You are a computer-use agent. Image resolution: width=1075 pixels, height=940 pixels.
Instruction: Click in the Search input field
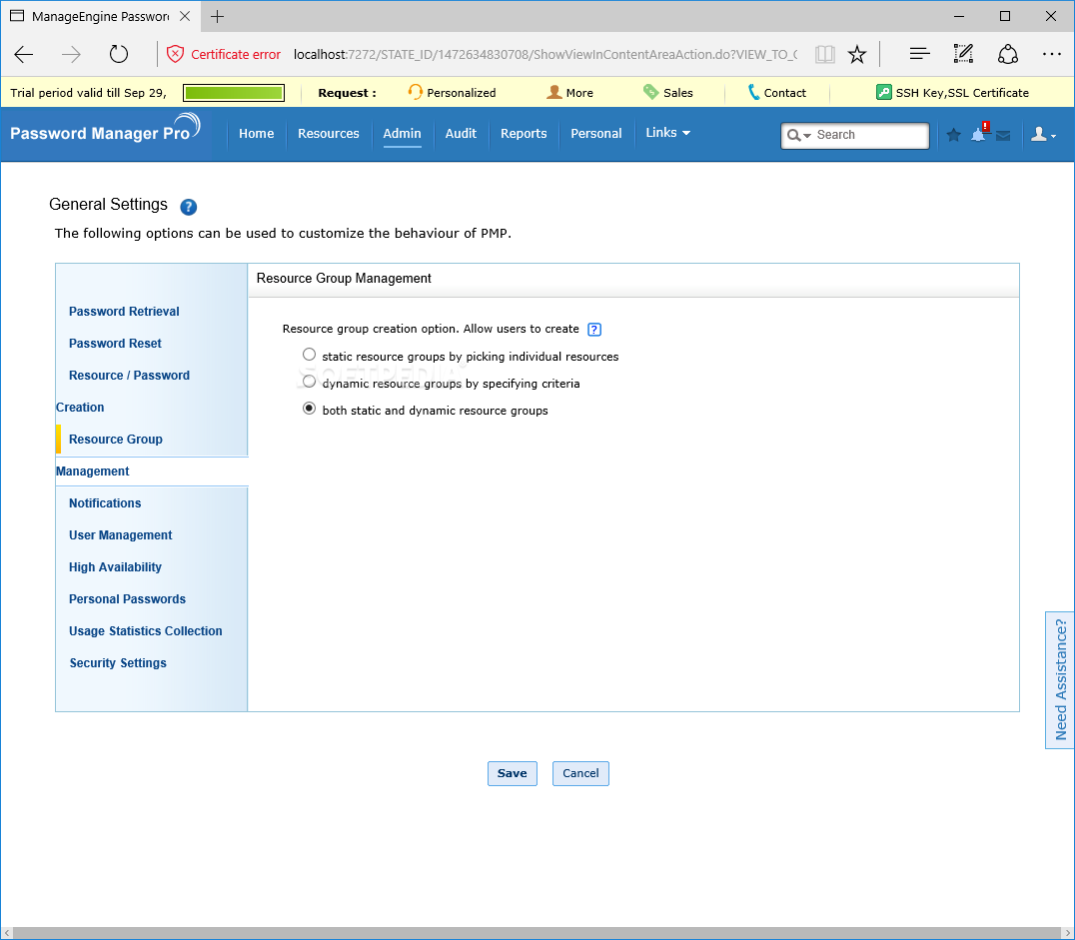871,135
